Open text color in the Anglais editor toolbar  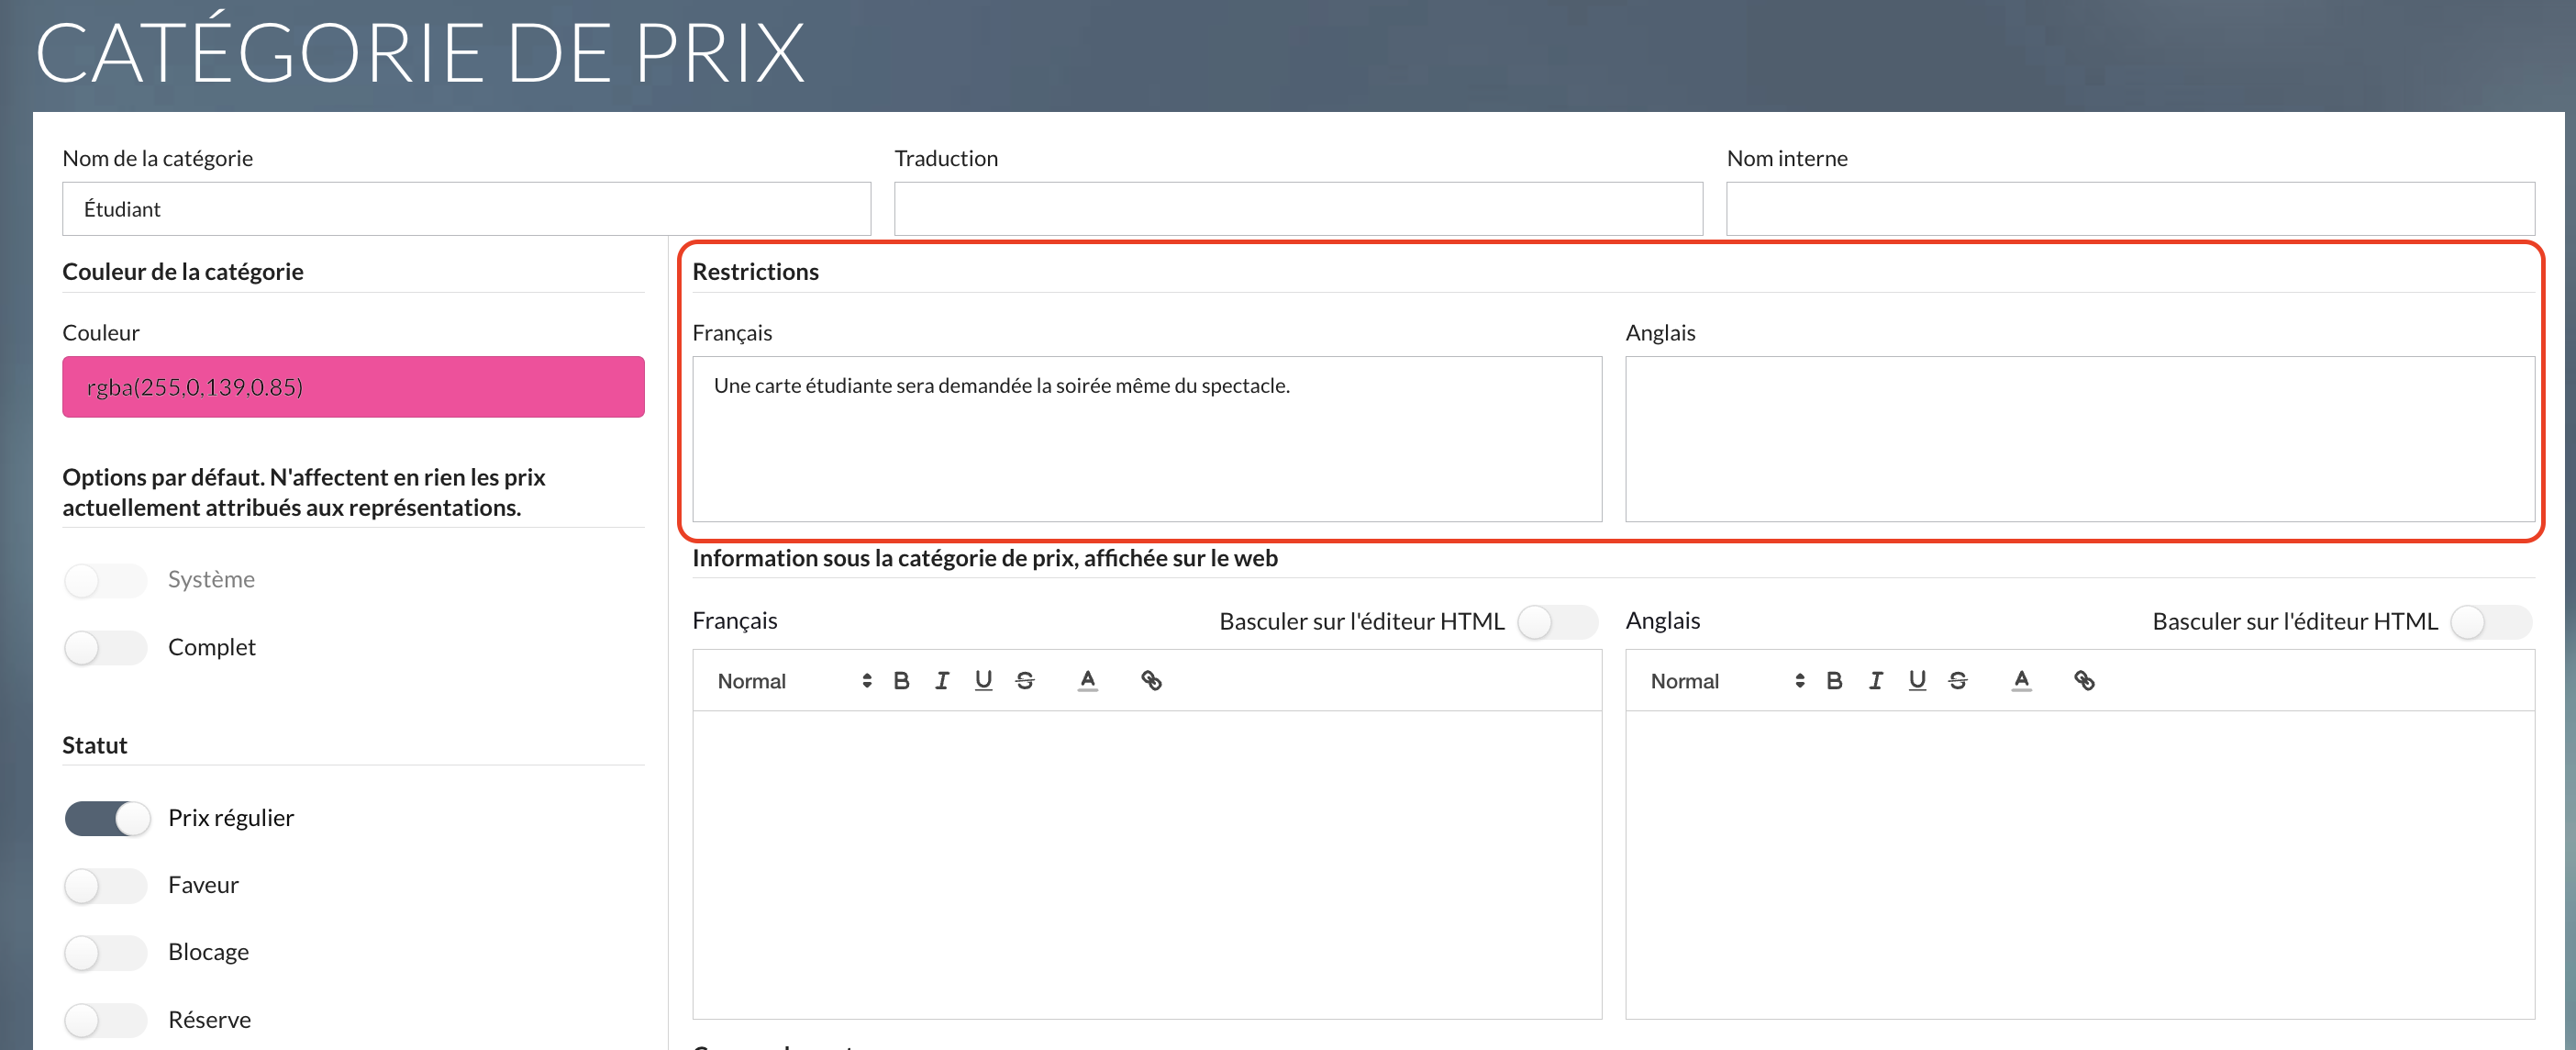coord(2021,681)
